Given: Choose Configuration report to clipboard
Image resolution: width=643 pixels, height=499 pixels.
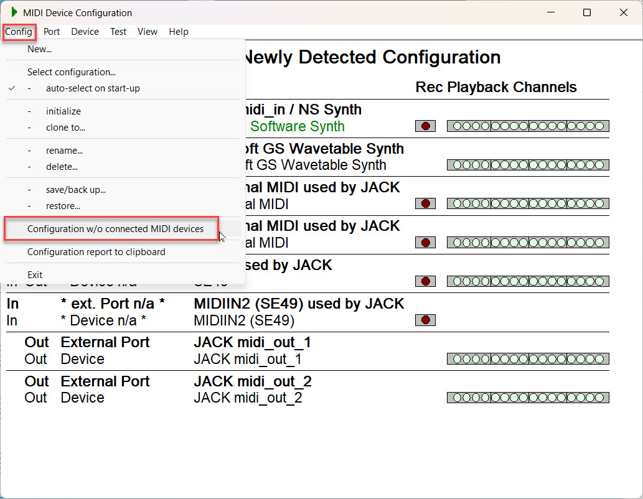Looking at the screenshot, I should pyautogui.click(x=96, y=252).
